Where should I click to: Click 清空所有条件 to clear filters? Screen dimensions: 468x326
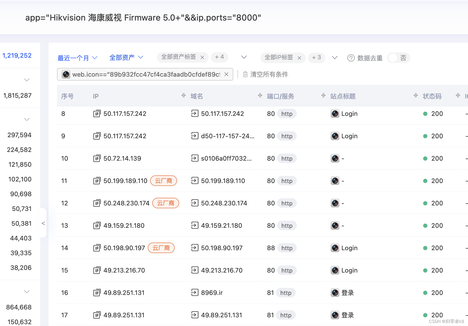269,75
